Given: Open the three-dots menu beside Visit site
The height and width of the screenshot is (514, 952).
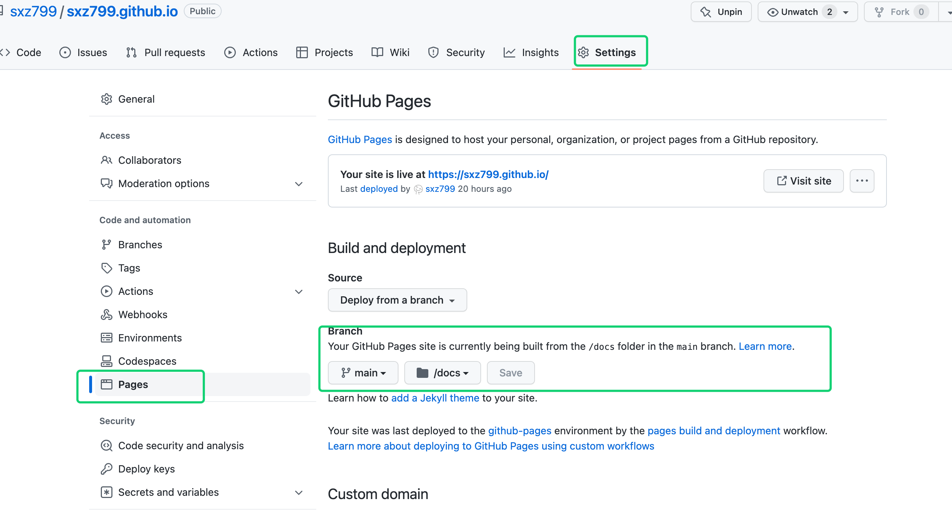Looking at the screenshot, I should (861, 181).
